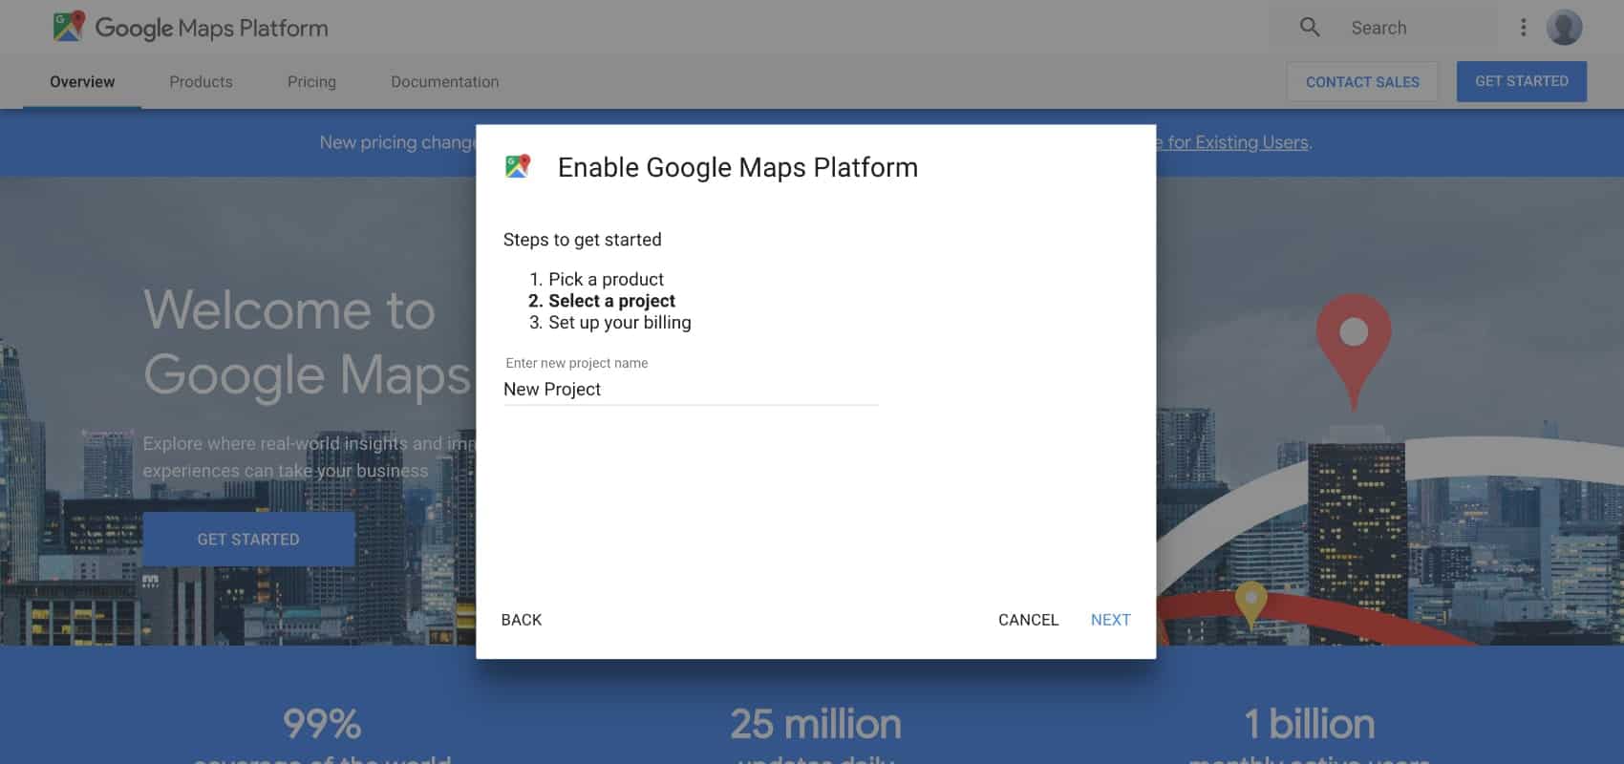Click the Maps pin icon in dialog title
This screenshot has height=764, width=1624.
518,167
